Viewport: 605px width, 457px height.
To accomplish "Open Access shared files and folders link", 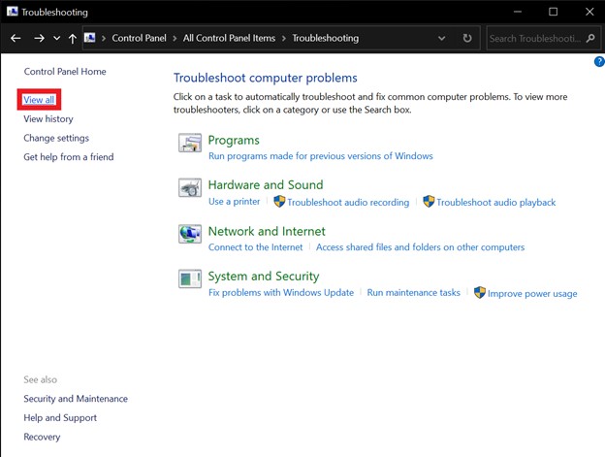I will [420, 247].
